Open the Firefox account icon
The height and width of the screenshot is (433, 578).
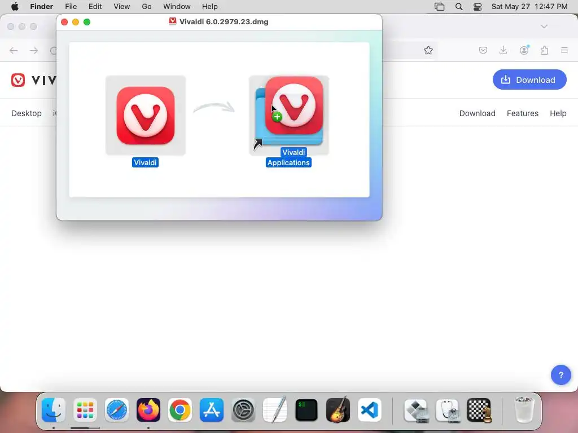click(x=524, y=50)
